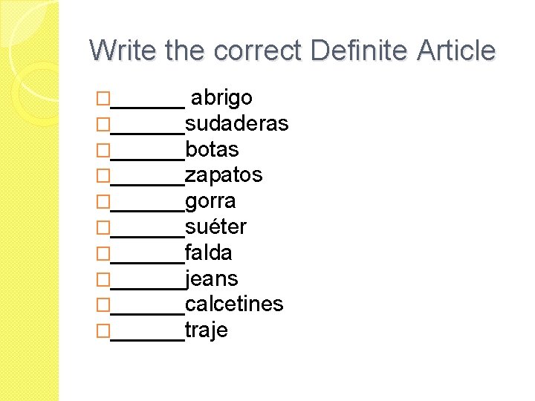The image size is (535, 401).
Task: Click the bullet marker before sudaderas
Action: tap(103, 124)
